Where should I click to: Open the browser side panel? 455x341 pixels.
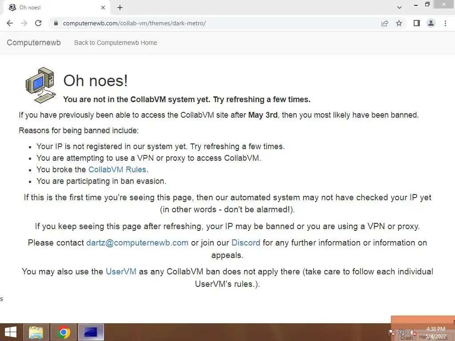pos(417,23)
